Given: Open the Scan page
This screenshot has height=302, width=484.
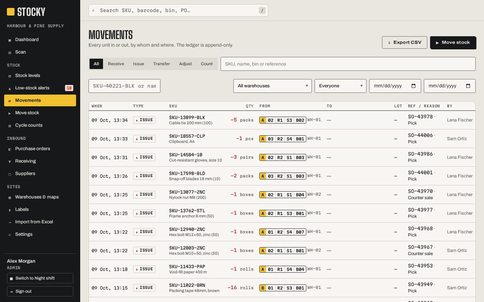Looking at the screenshot, I should [40, 52].
